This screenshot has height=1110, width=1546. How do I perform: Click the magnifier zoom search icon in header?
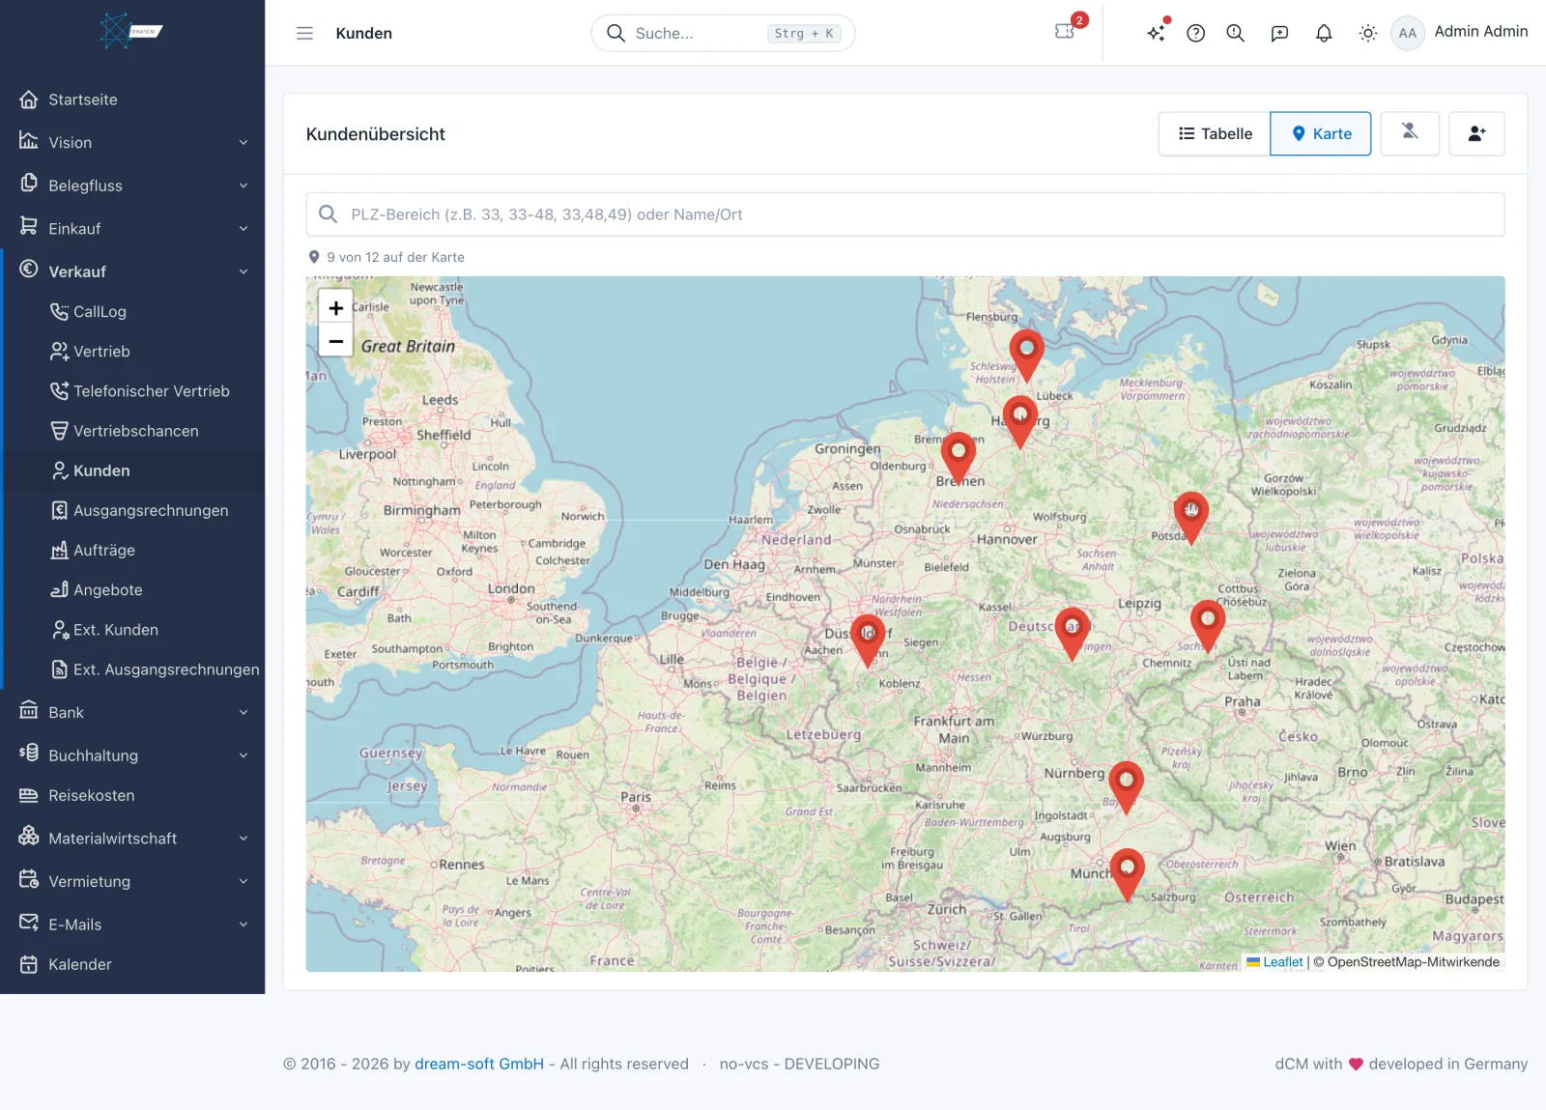1236,33
